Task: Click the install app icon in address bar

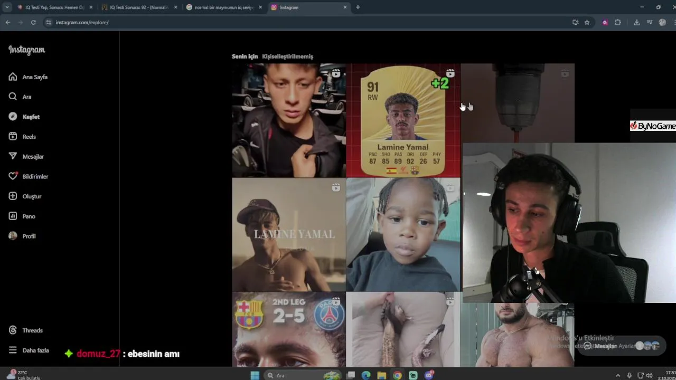Action: click(575, 22)
